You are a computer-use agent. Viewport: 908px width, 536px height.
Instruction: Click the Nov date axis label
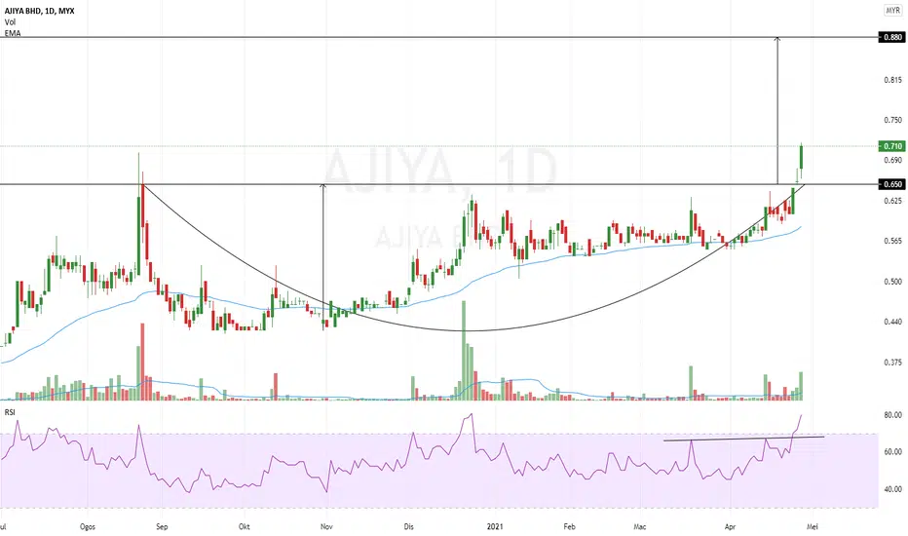click(x=326, y=526)
